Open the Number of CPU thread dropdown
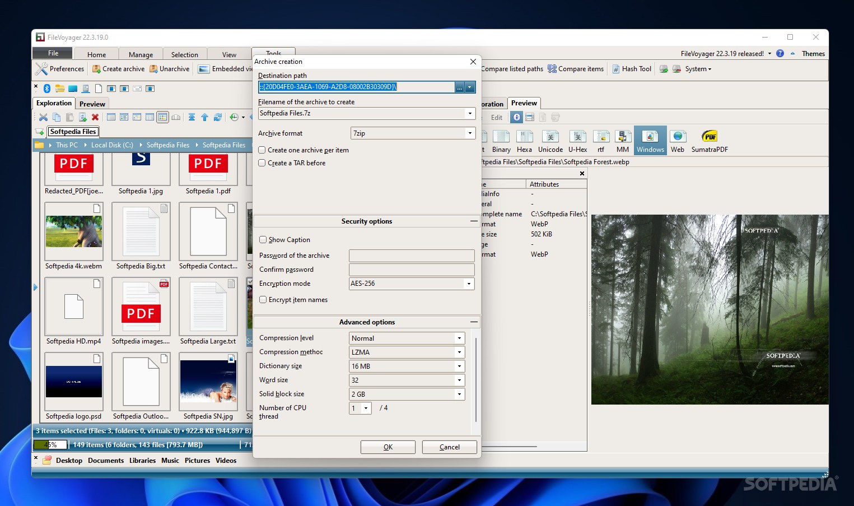This screenshot has height=506, width=854. pyautogui.click(x=366, y=408)
